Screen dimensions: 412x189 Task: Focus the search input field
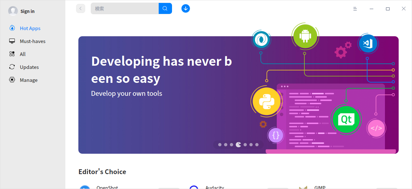(x=125, y=8)
